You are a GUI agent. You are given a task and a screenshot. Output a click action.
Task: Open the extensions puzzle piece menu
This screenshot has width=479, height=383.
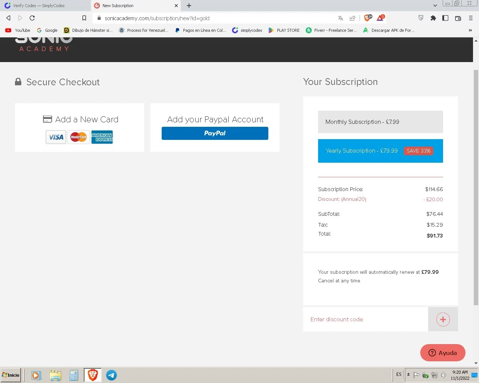433,18
